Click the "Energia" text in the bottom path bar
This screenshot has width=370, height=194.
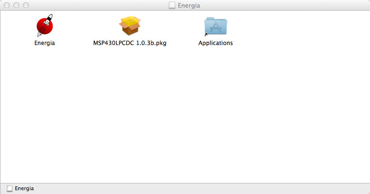[x=25, y=188]
